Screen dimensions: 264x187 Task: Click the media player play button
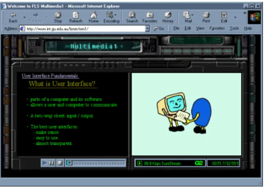45,163
